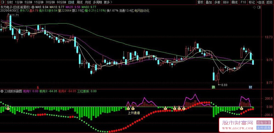Screen dimensions: 274x133
Task: Select the 60分钟 period tab
Action: tap(61, 2)
